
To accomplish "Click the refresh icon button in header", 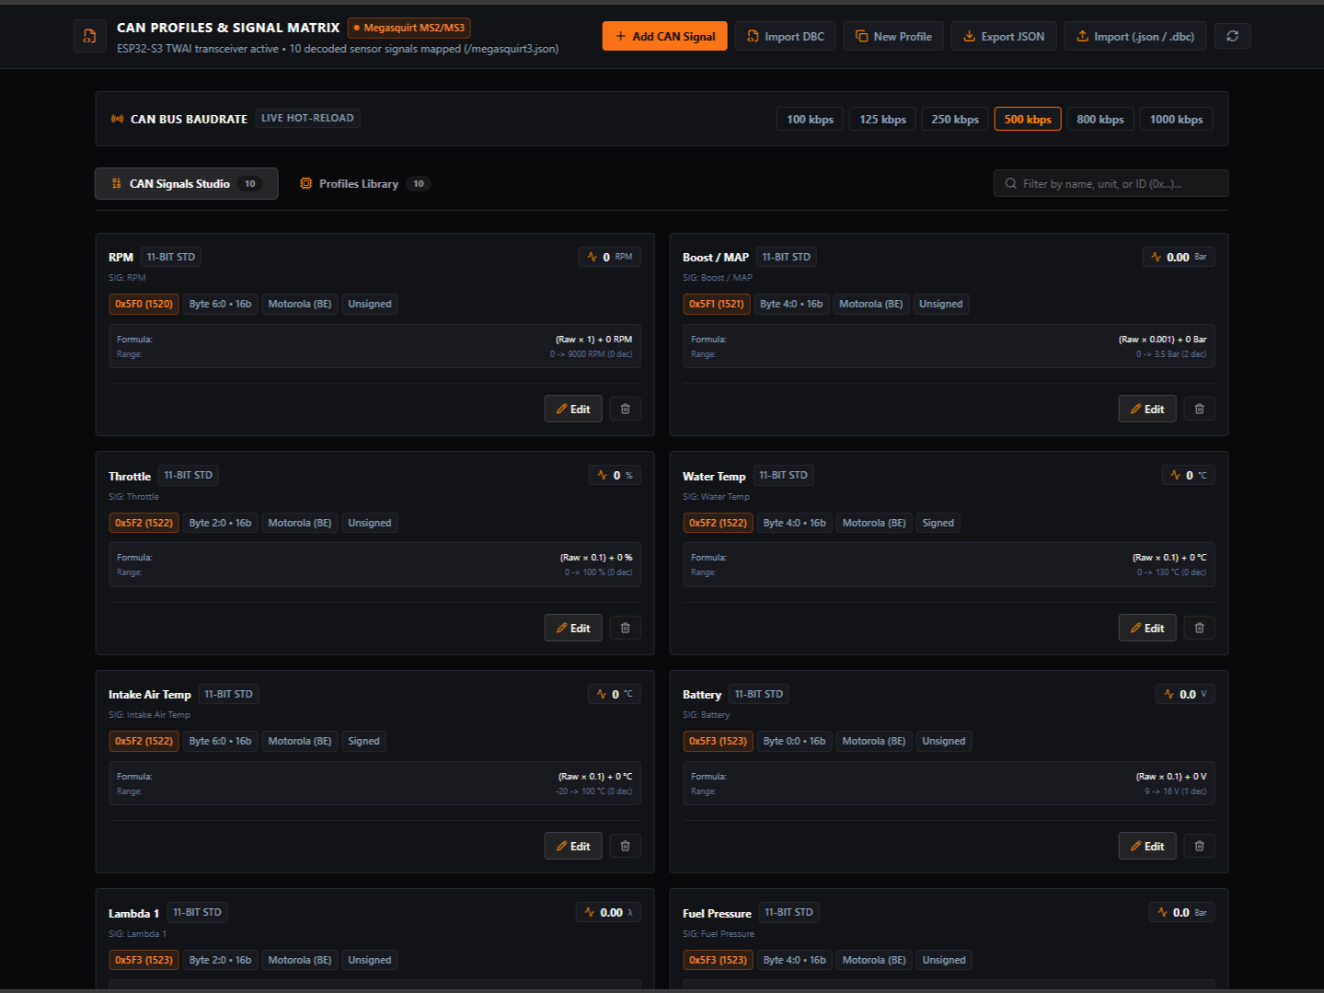I will 1232,36.
